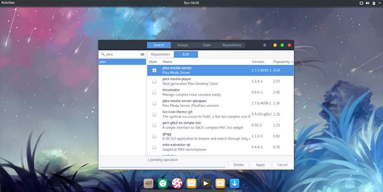Clear the search field with the backspace icon
Image resolution: width=383 pixels, height=192 pixels.
142,54
